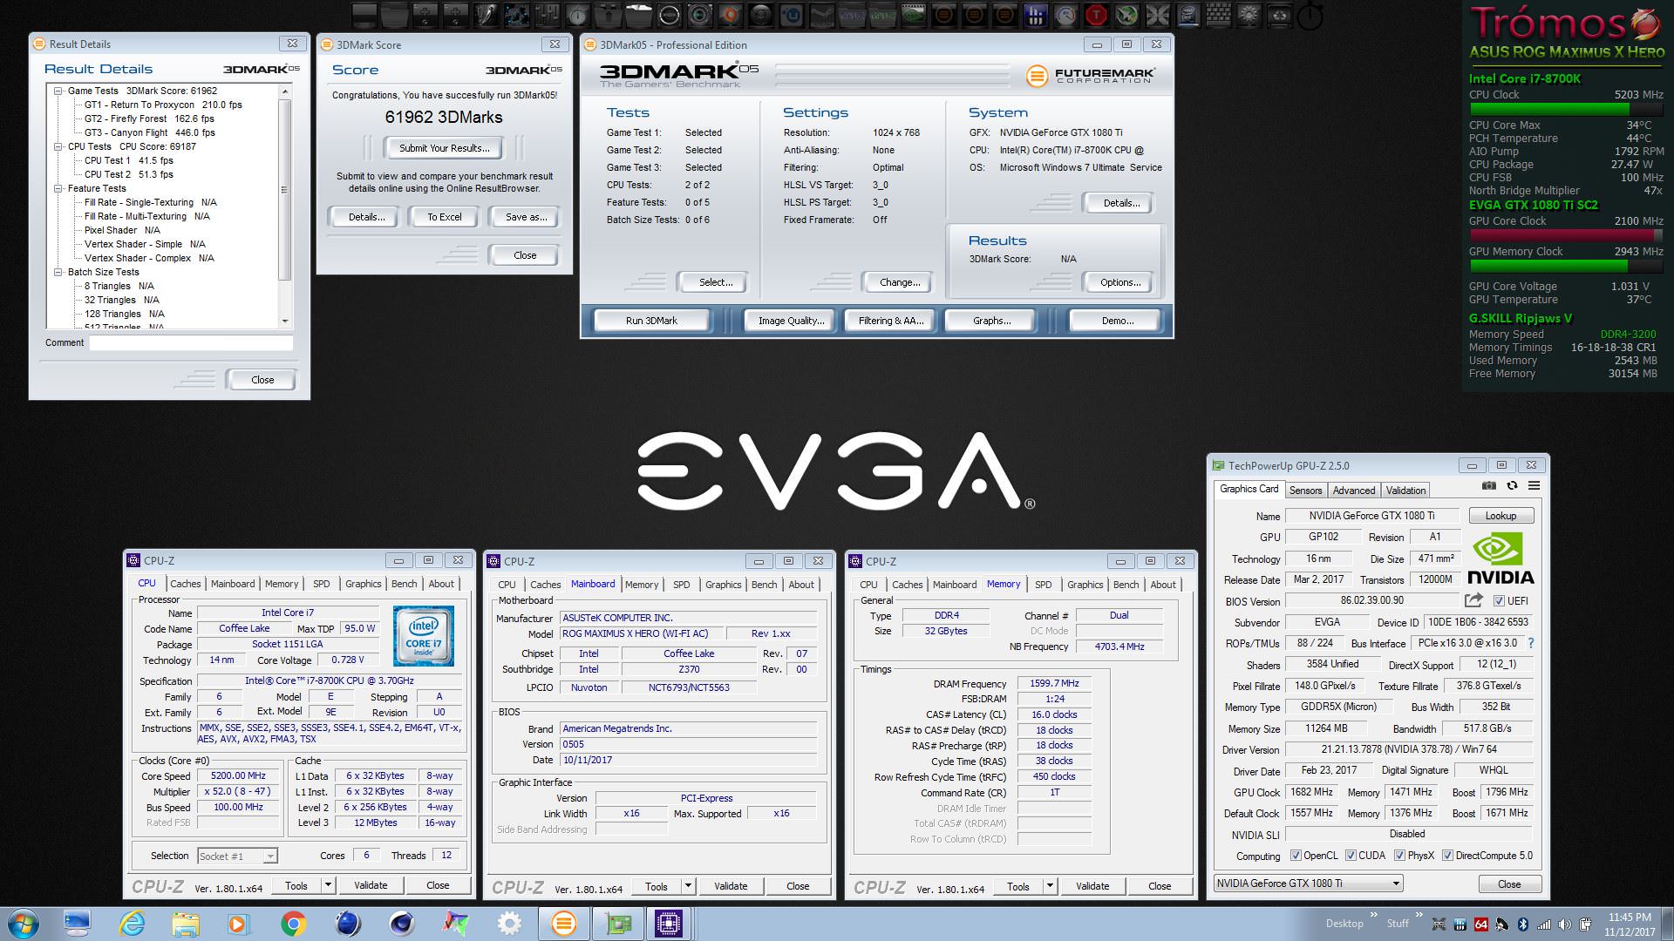1674x941 pixels.
Task: Click the To Excel button
Action: point(445,217)
